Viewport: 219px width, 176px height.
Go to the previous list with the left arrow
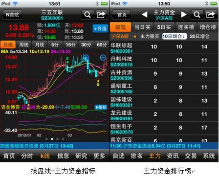144,15
